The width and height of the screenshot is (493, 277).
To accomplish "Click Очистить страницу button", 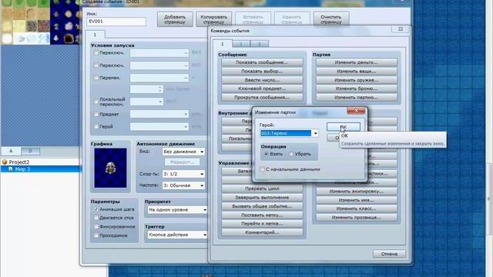I will click(x=331, y=19).
